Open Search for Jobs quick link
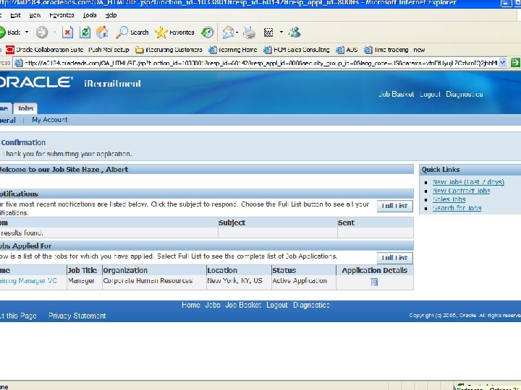The image size is (521, 390). [457, 208]
